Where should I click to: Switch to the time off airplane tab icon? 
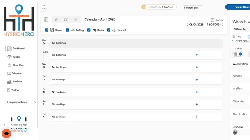click(76, 19)
